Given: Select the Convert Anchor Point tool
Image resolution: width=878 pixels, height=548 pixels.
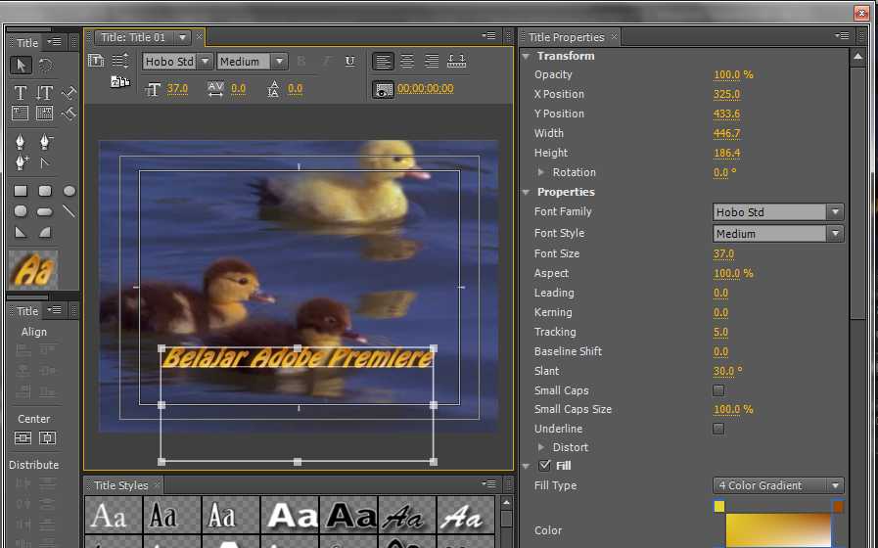Looking at the screenshot, I should pyautogui.click(x=45, y=162).
